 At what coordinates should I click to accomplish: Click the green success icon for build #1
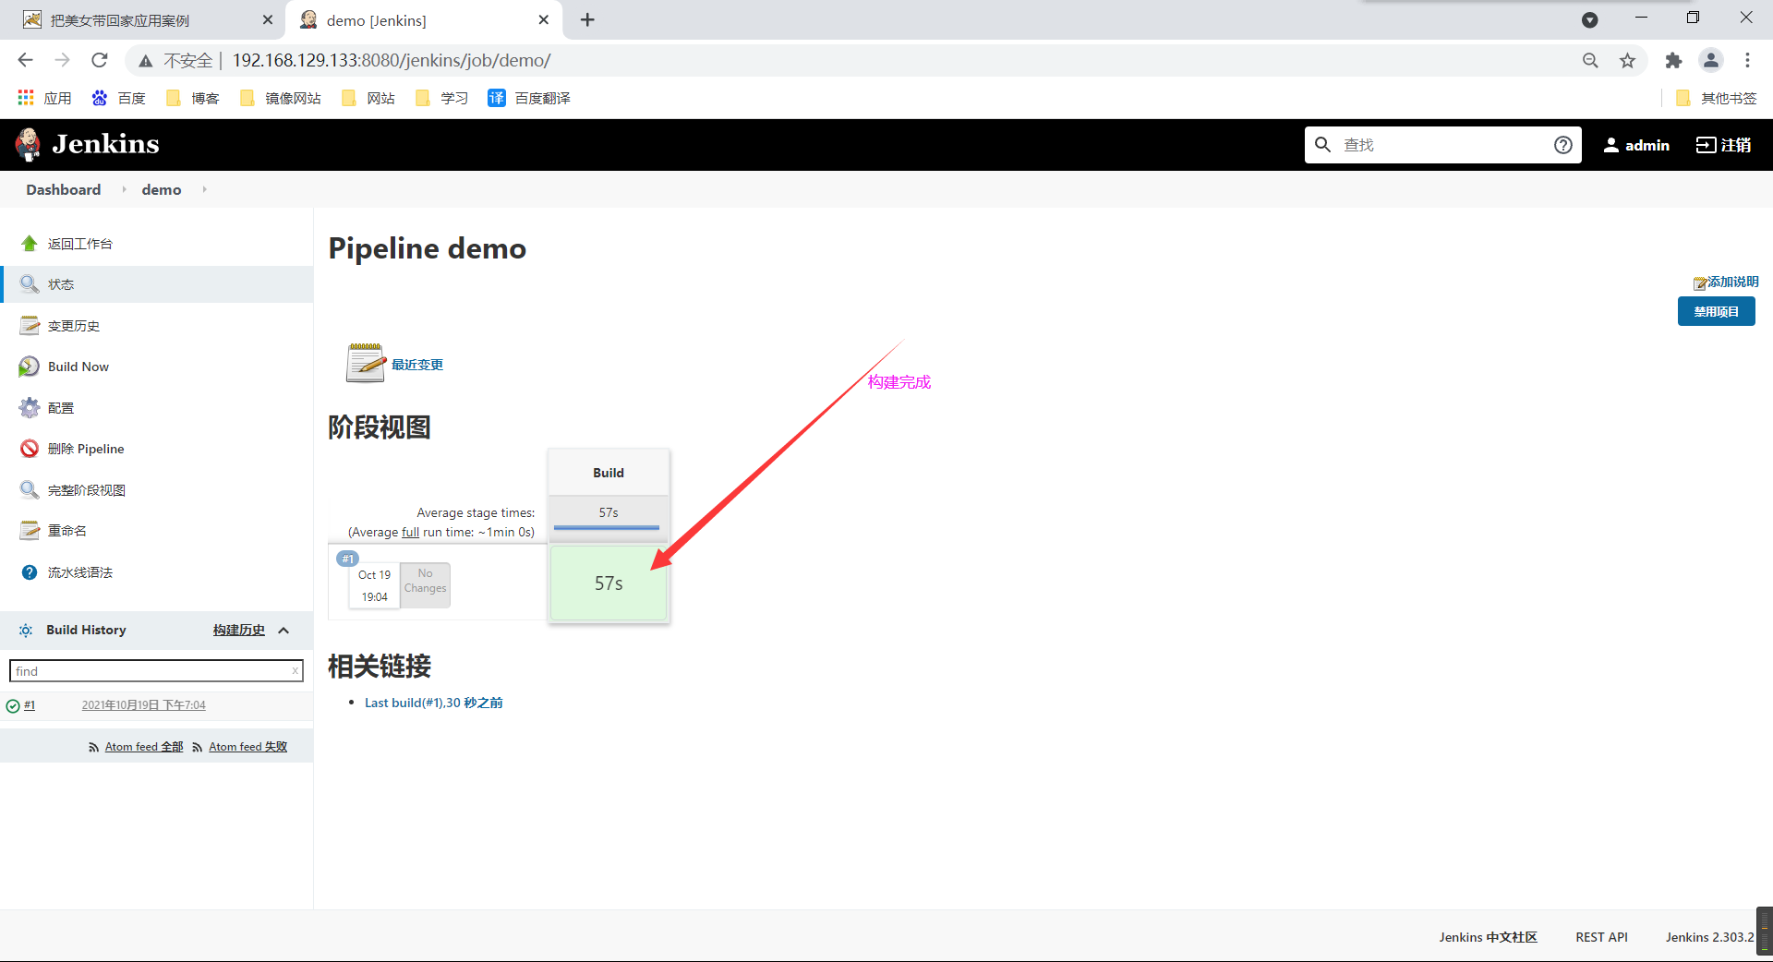pyautogui.click(x=13, y=706)
